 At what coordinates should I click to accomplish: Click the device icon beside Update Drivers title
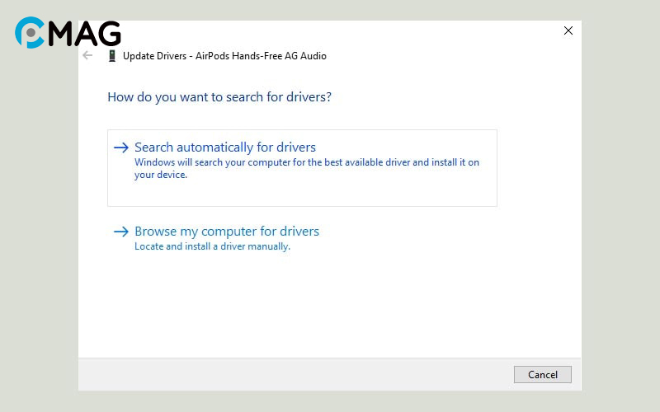pyautogui.click(x=112, y=56)
